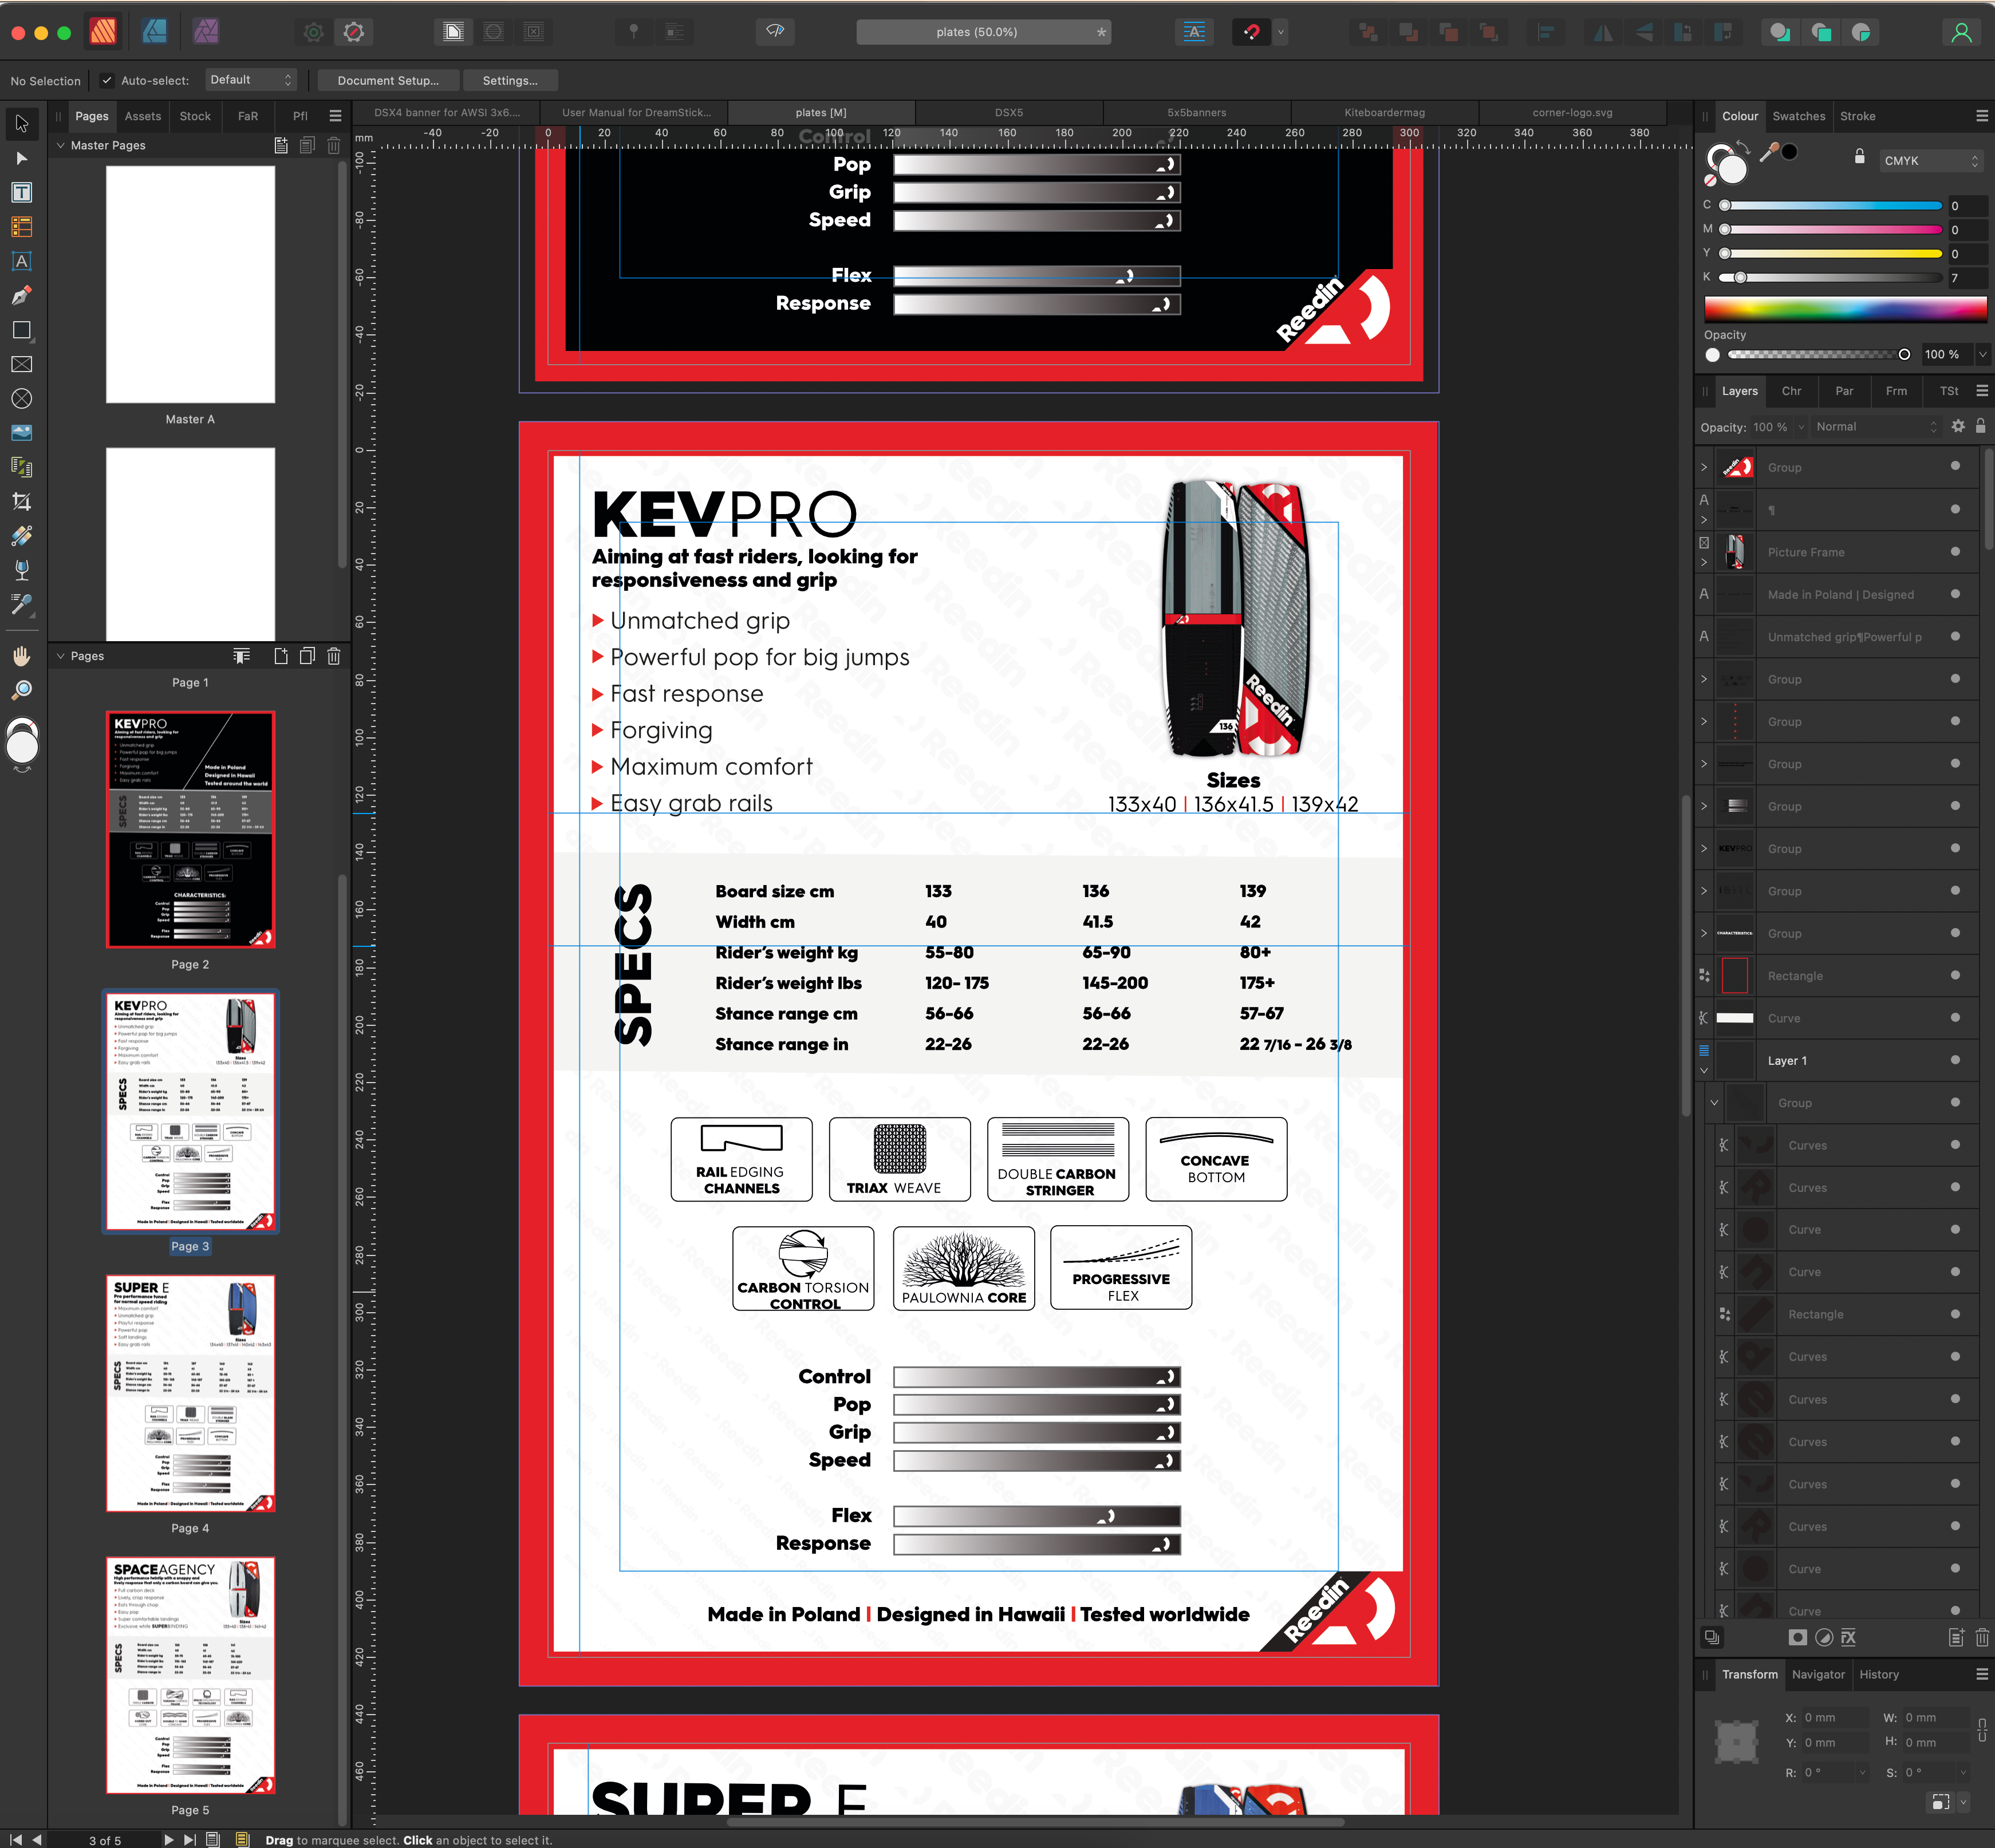Go to the next page arrow
The image size is (1995, 1848).
[x=168, y=1839]
